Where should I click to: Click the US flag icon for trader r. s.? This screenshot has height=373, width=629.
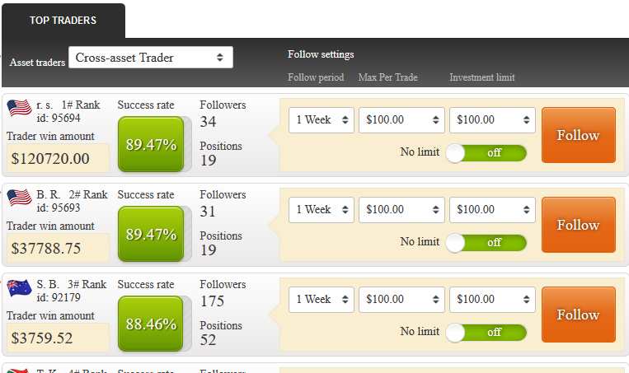[x=19, y=108]
